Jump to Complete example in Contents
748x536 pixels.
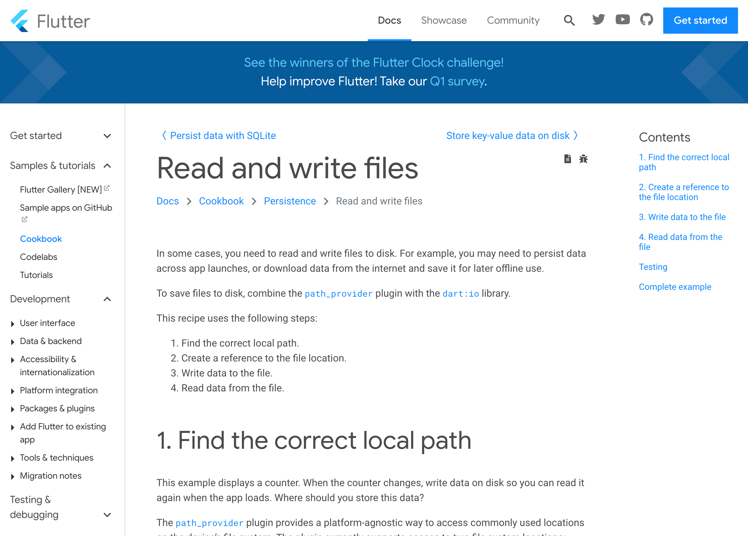tap(675, 287)
